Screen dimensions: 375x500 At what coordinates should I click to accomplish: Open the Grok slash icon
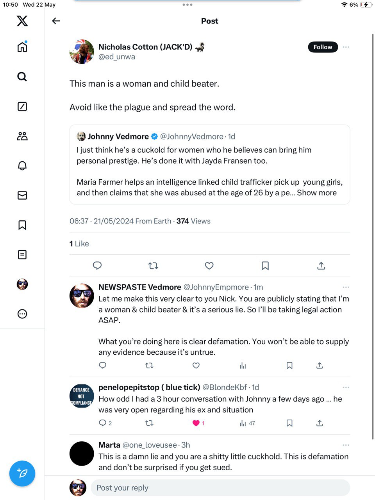tap(22, 106)
